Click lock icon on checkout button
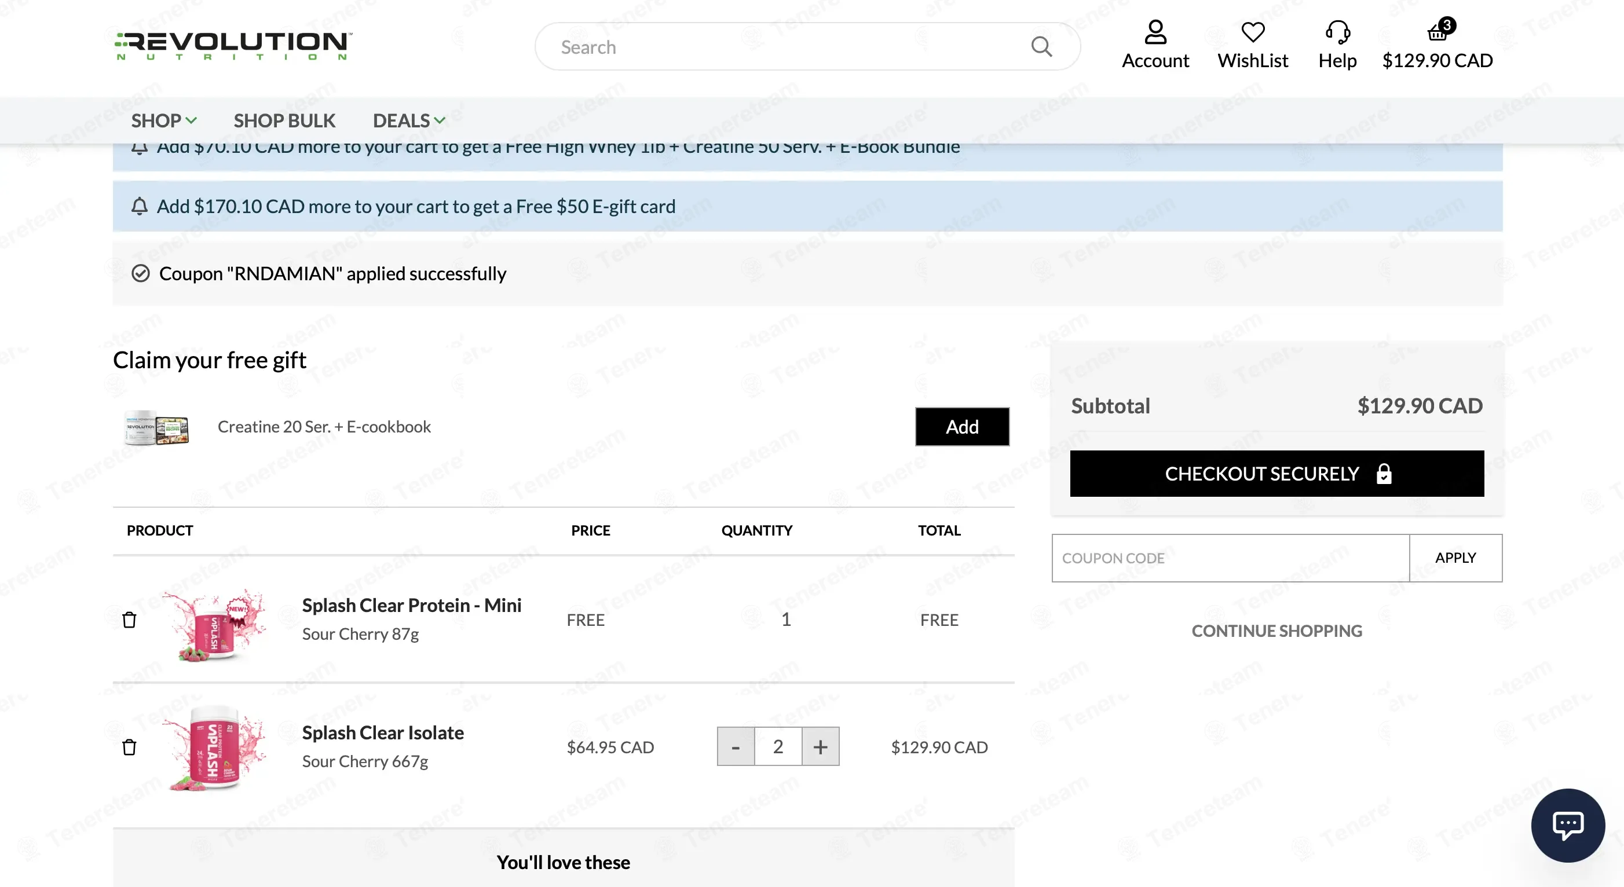 pos(1384,474)
